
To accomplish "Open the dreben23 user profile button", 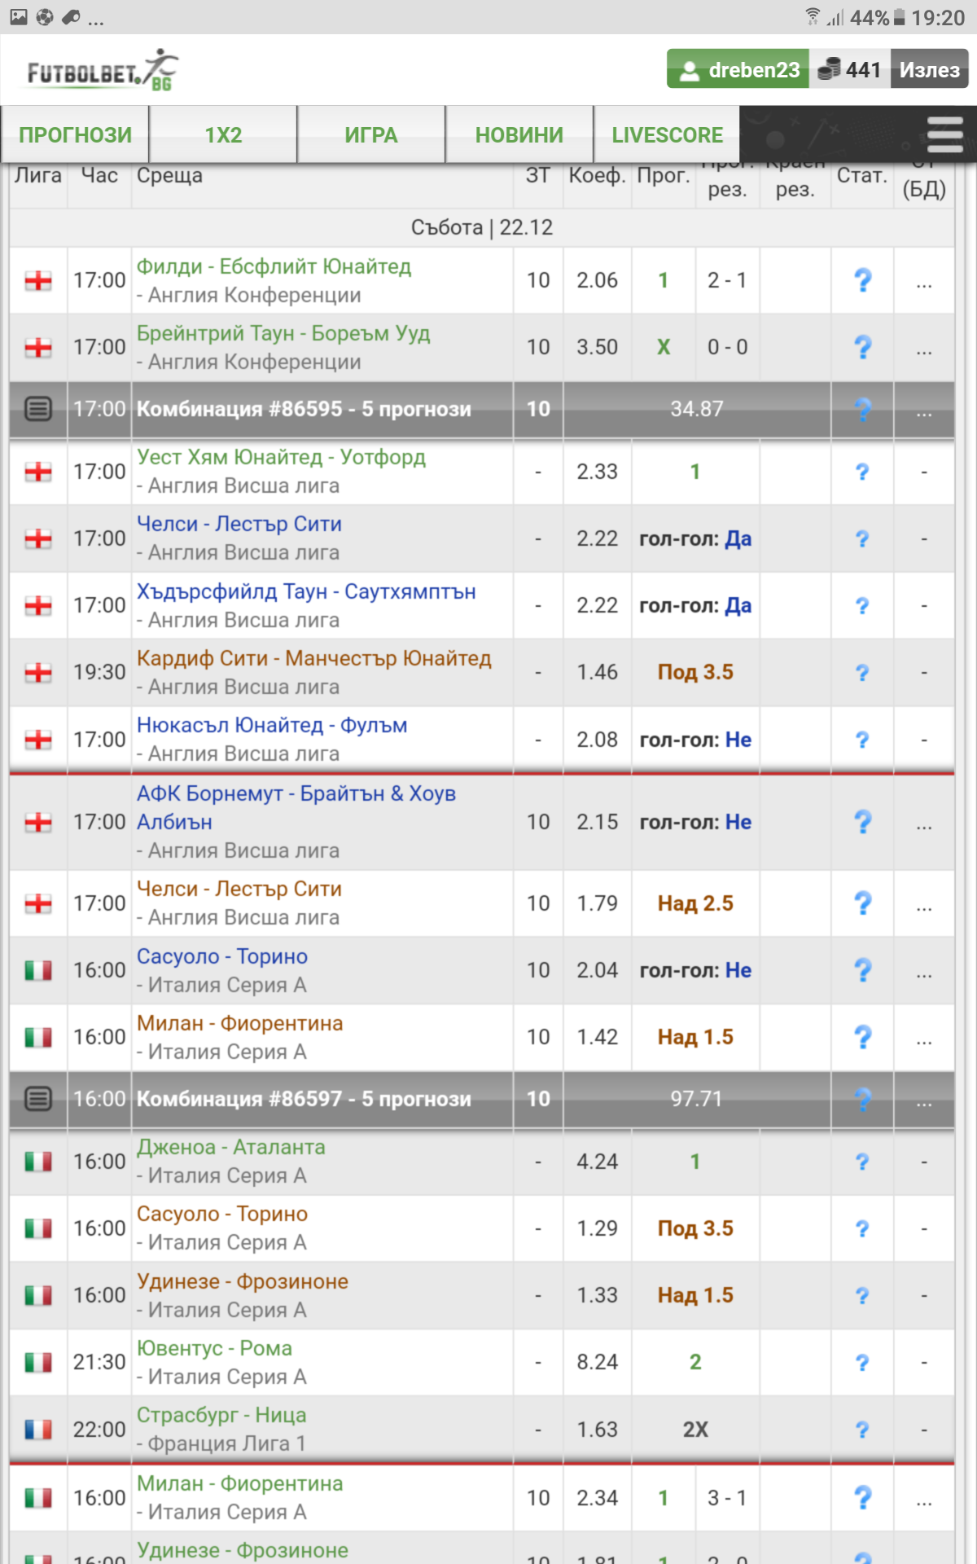I will click(738, 70).
